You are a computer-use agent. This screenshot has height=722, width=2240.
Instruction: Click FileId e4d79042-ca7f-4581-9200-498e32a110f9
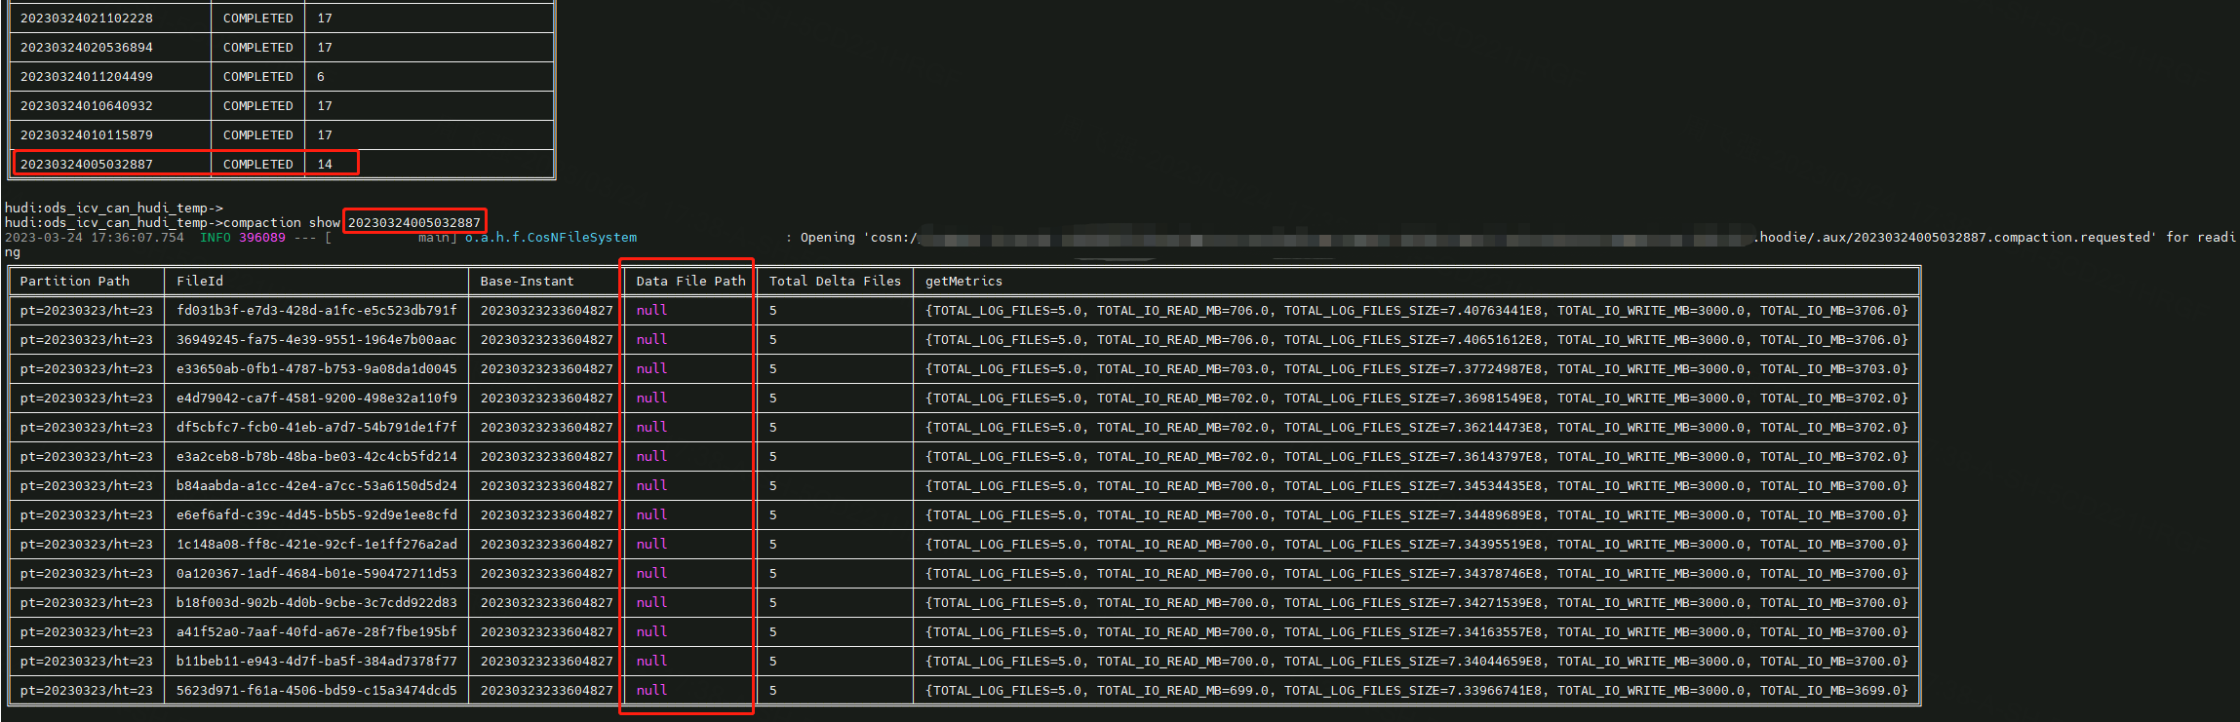317,398
